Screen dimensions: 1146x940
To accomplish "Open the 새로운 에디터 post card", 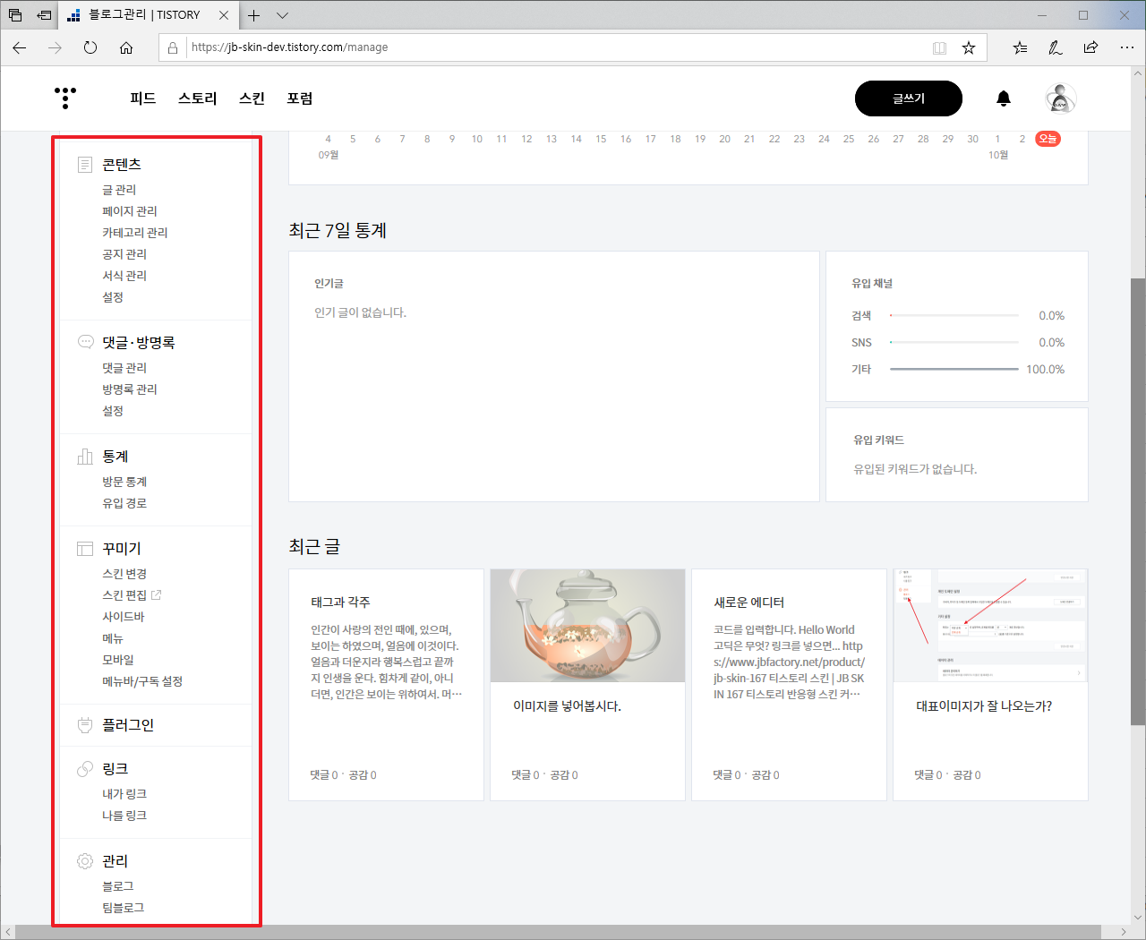I will [x=789, y=685].
